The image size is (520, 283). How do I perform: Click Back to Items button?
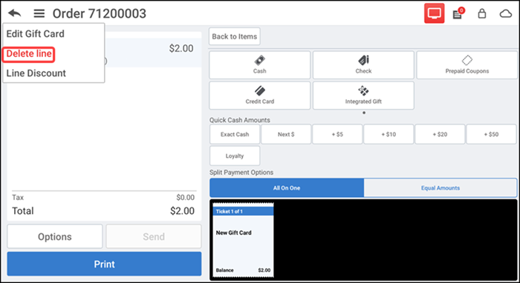[235, 36]
